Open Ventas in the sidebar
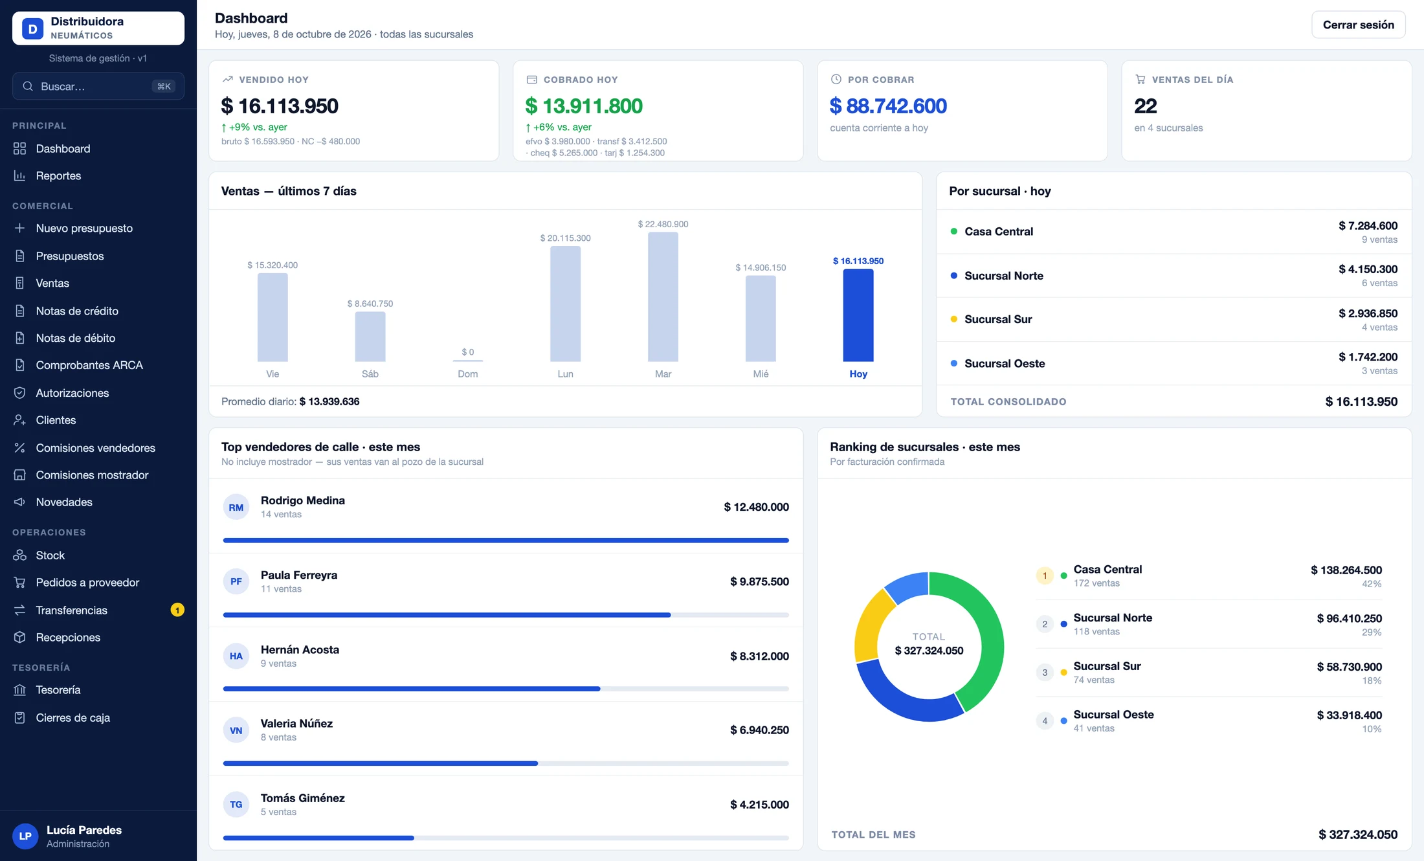This screenshot has height=861, width=1424. click(x=98, y=284)
